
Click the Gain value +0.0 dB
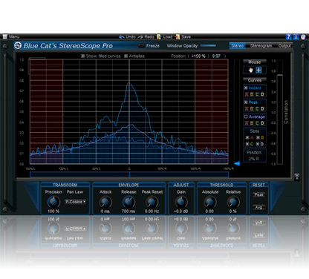(x=181, y=211)
